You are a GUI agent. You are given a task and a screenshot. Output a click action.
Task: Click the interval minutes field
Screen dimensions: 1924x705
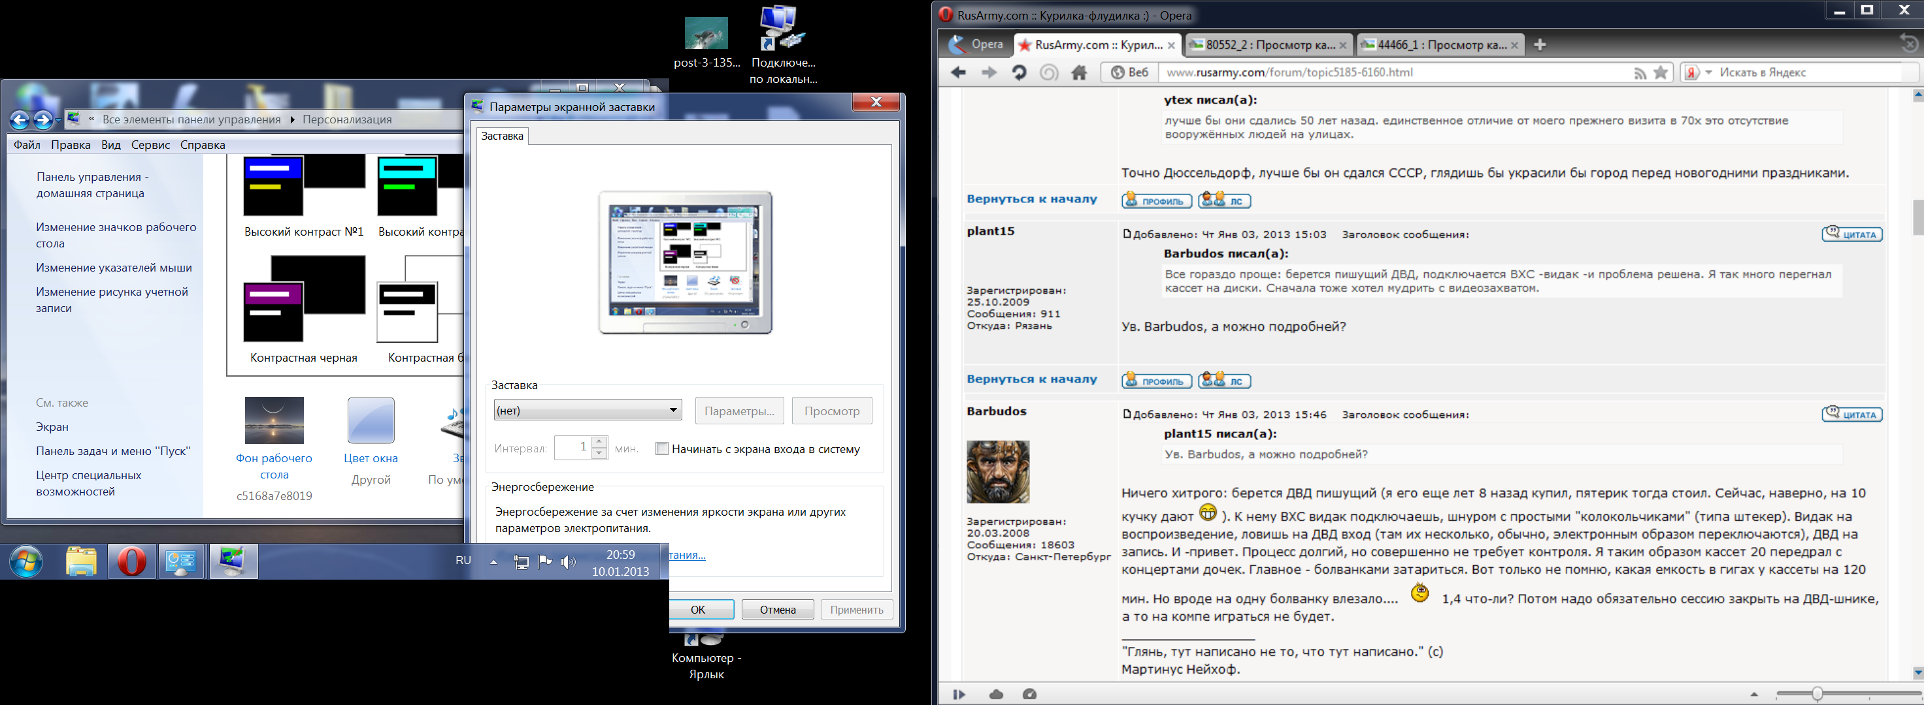coord(573,448)
